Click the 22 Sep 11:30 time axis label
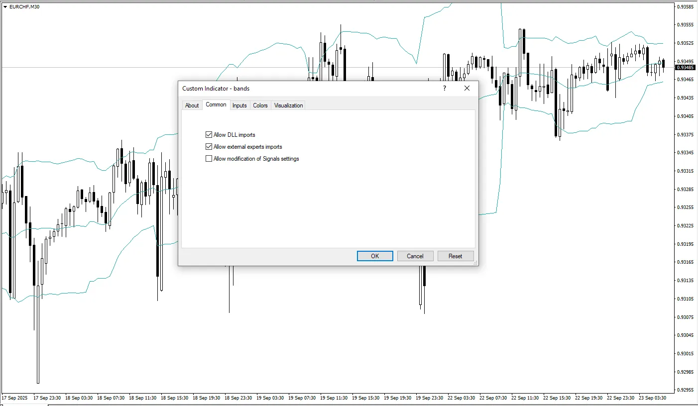The image size is (698, 406). click(x=525, y=398)
